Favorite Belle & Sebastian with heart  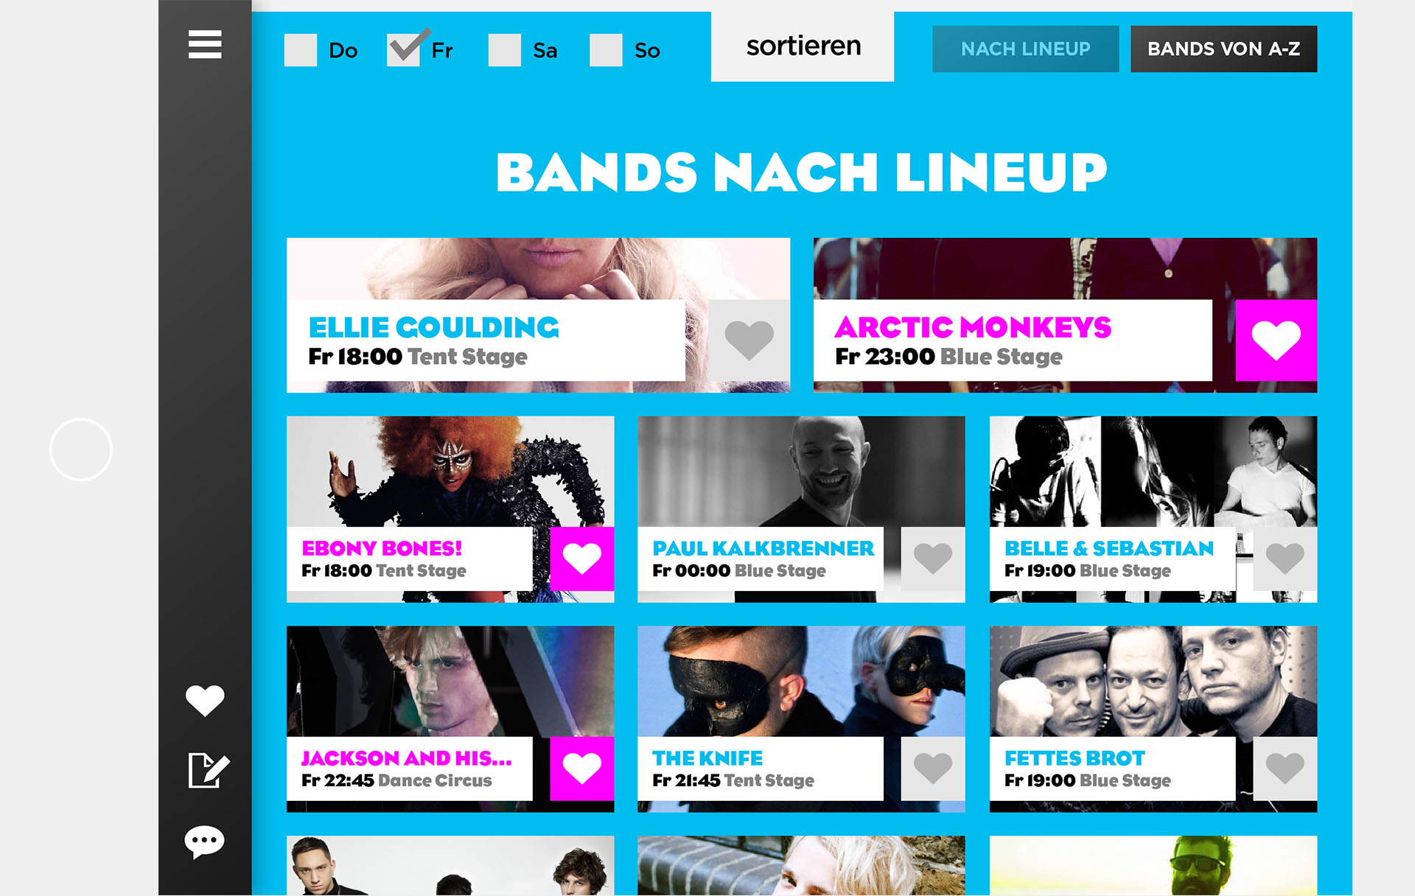[x=1285, y=559]
